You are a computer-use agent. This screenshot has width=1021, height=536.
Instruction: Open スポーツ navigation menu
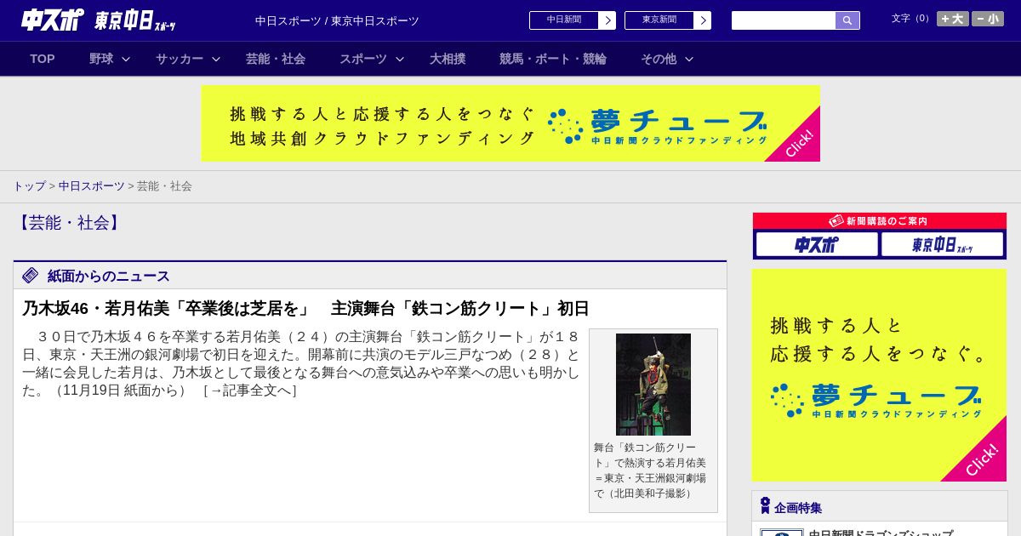(363, 59)
